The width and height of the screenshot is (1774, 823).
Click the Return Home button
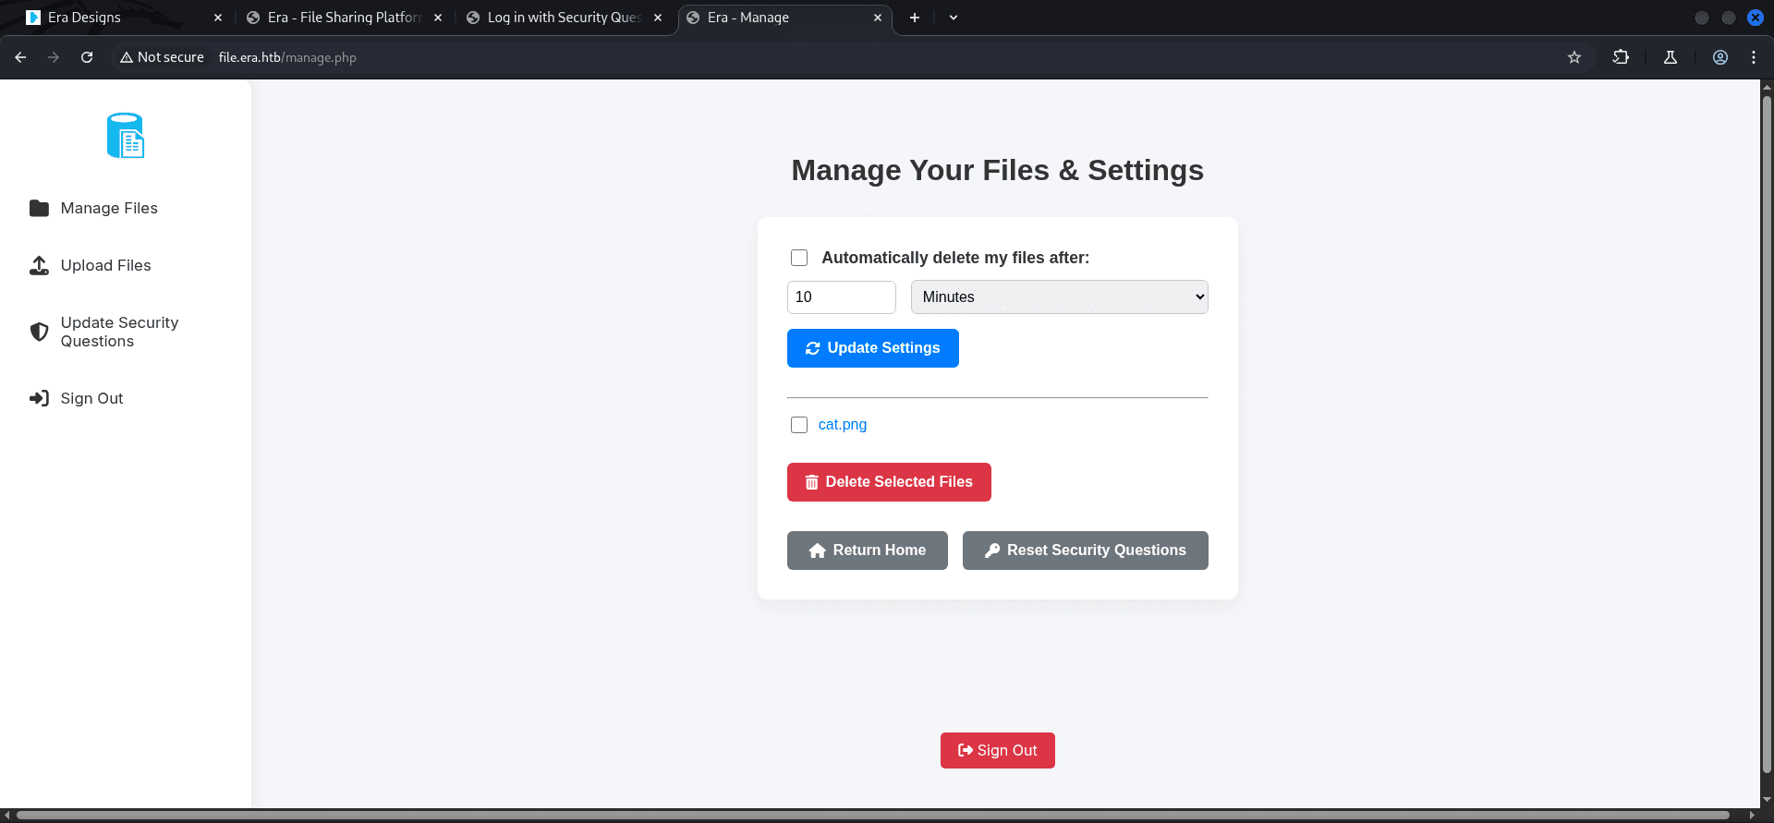[868, 551]
